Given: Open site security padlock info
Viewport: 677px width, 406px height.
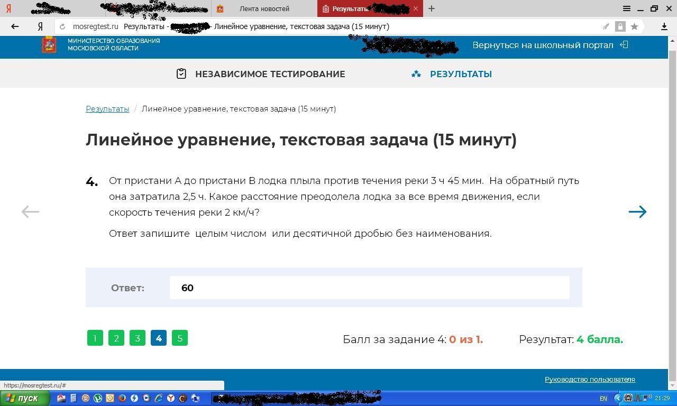Looking at the screenshot, I should pyautogui.click(x=620, y=26).
